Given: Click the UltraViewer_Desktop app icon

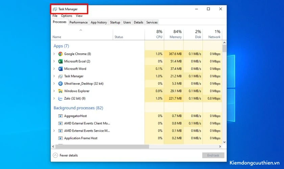Looking at the screenshot, I should click(x=60, y=83).
